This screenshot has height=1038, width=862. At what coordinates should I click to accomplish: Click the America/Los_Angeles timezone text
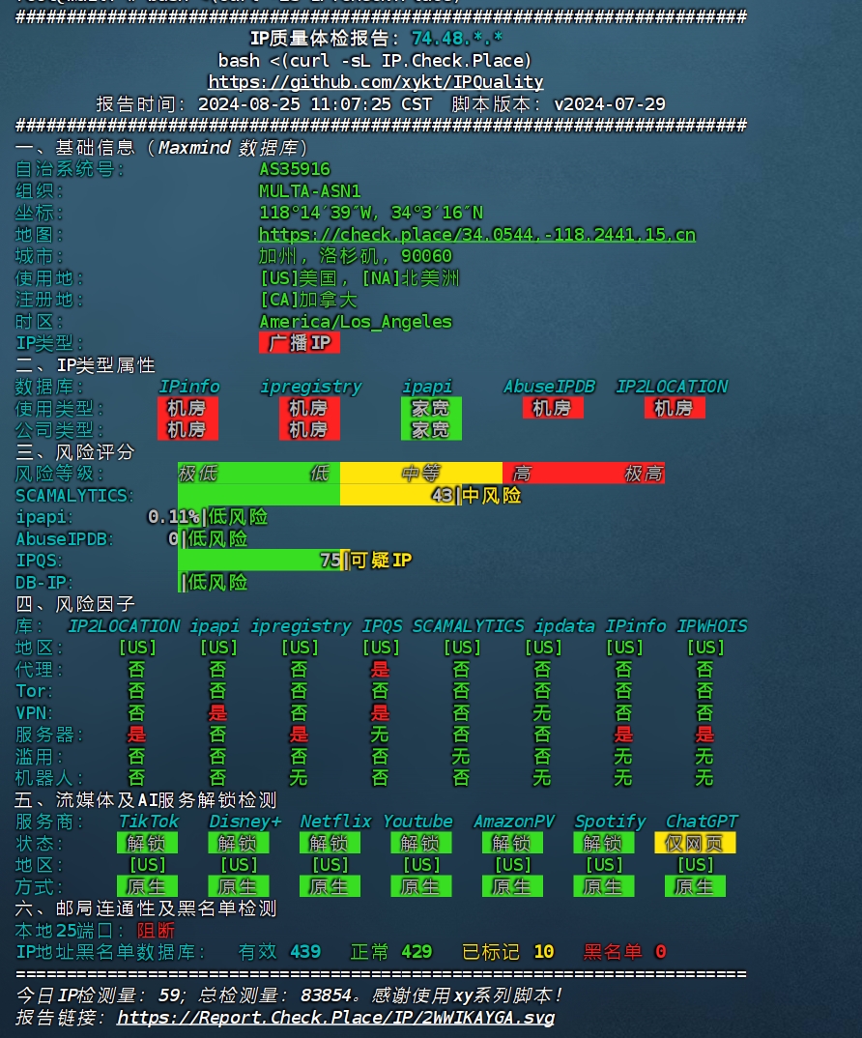[356, 322]
